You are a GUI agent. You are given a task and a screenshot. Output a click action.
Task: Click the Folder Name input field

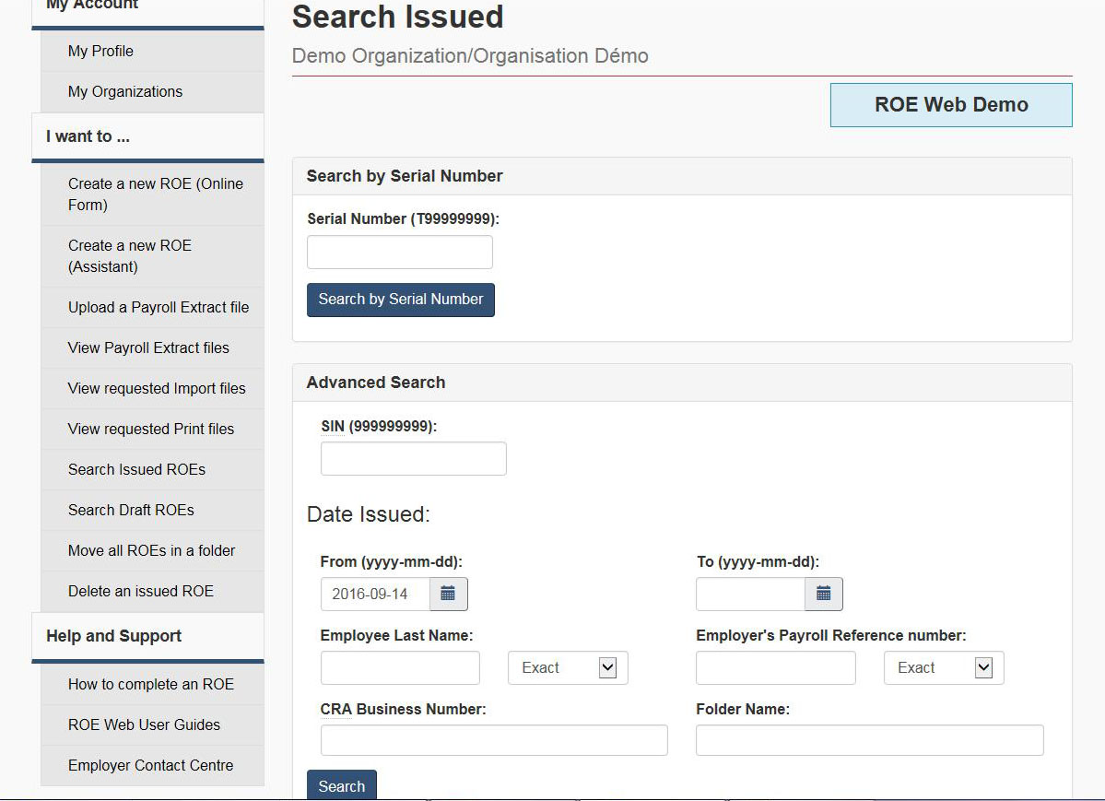pos(868,739)
